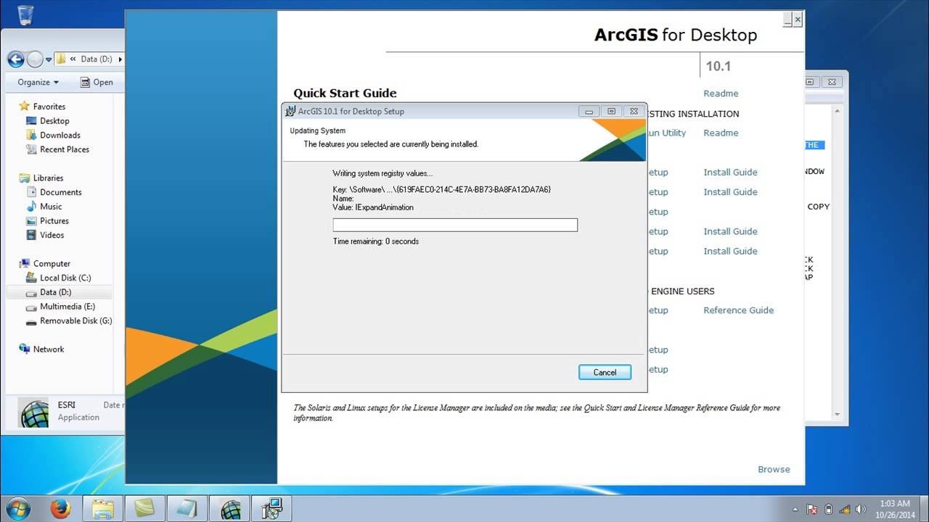Expand the Data (D:) breadcrumb arrow
Viewport: 929px width, 522px height.
pyautogui.click(x=120, y=59)
